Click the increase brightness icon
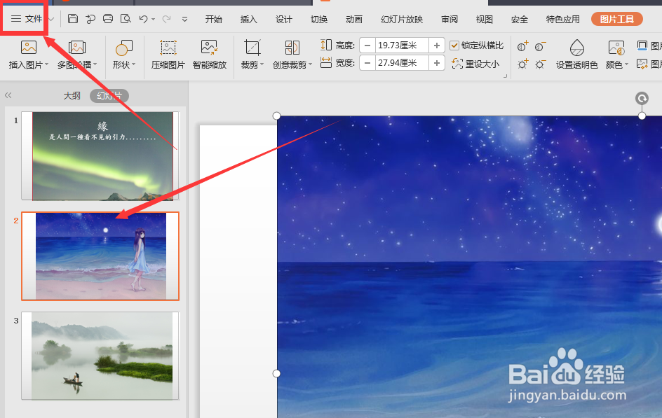 pyautogui.click(x=522, y=64)
